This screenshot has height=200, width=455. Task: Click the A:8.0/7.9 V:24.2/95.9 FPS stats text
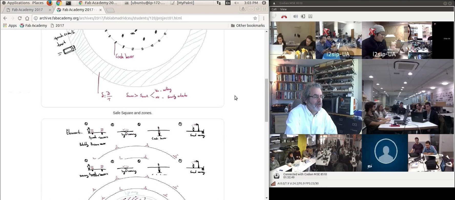click(x=298, y=183)
